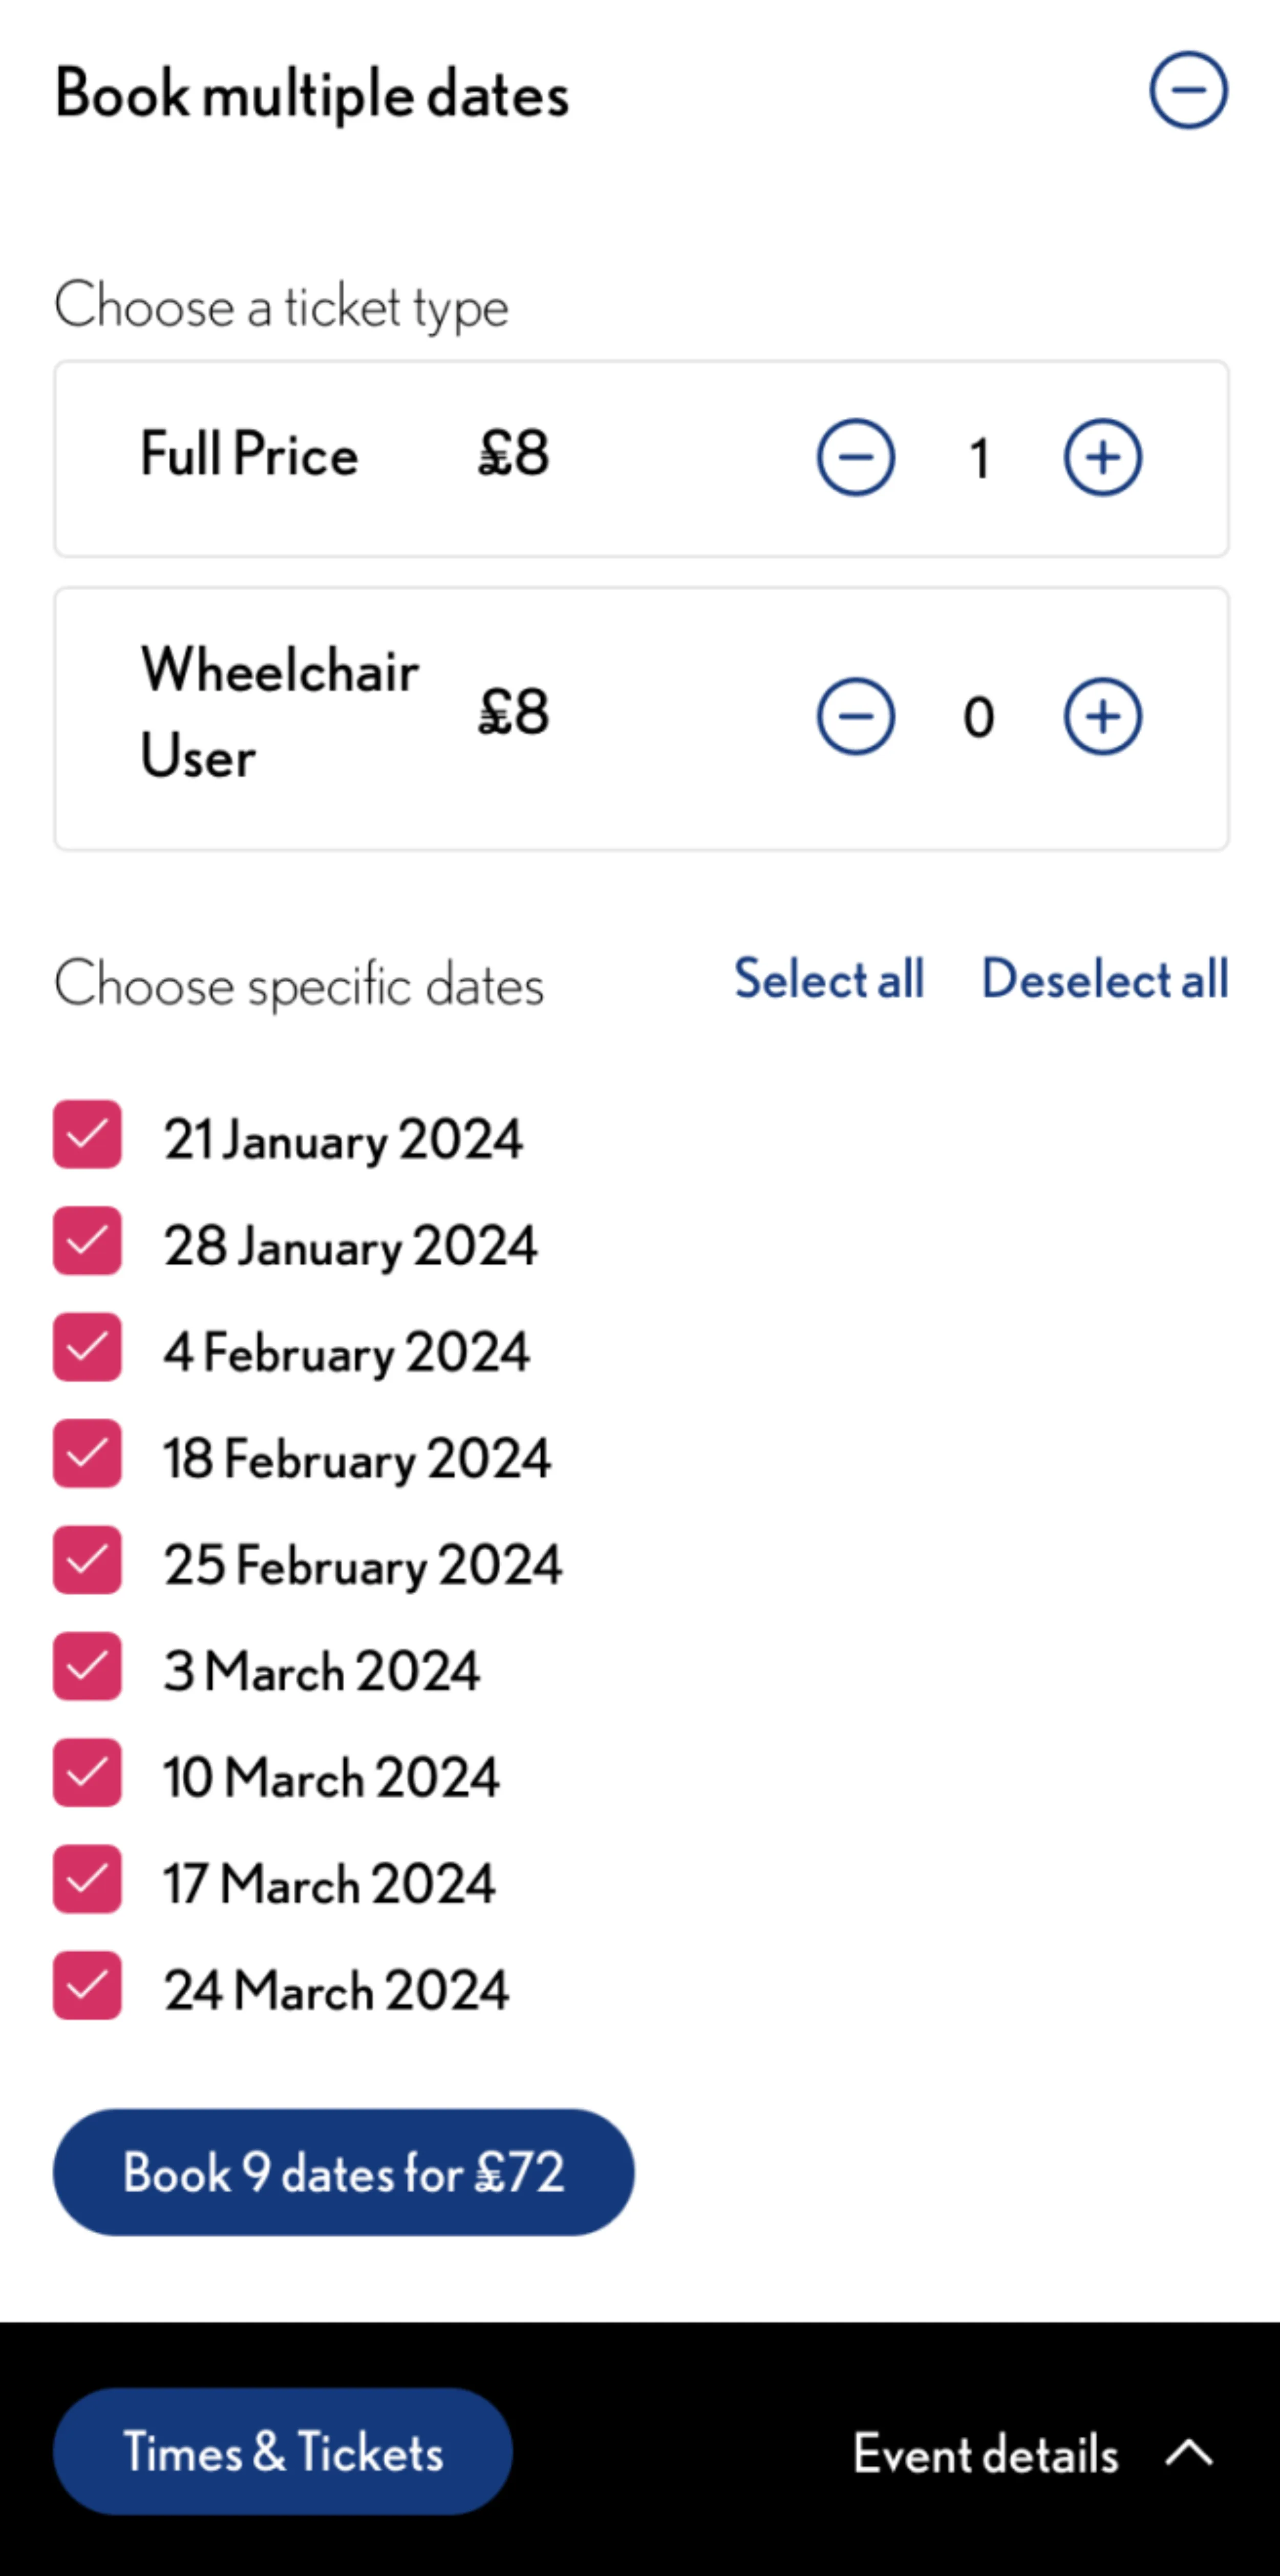Open the Times & Tickets tab
The width and height of the screenshot is (1280, 2576).
[283, 2452]
